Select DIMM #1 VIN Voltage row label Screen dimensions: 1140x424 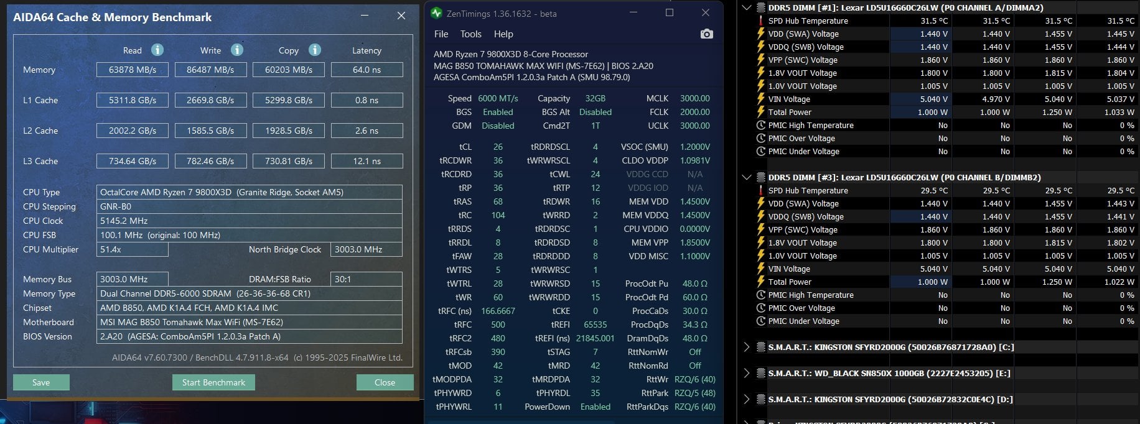(789, 99)
